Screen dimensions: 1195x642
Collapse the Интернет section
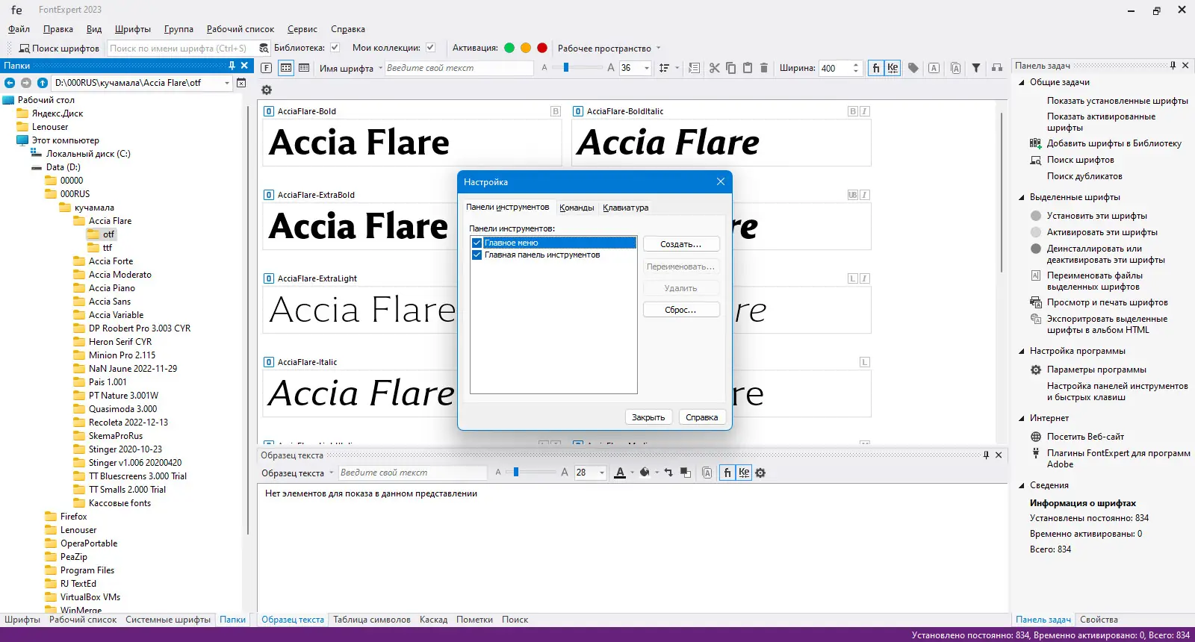pyautogui.click(x=1022, y=418)
